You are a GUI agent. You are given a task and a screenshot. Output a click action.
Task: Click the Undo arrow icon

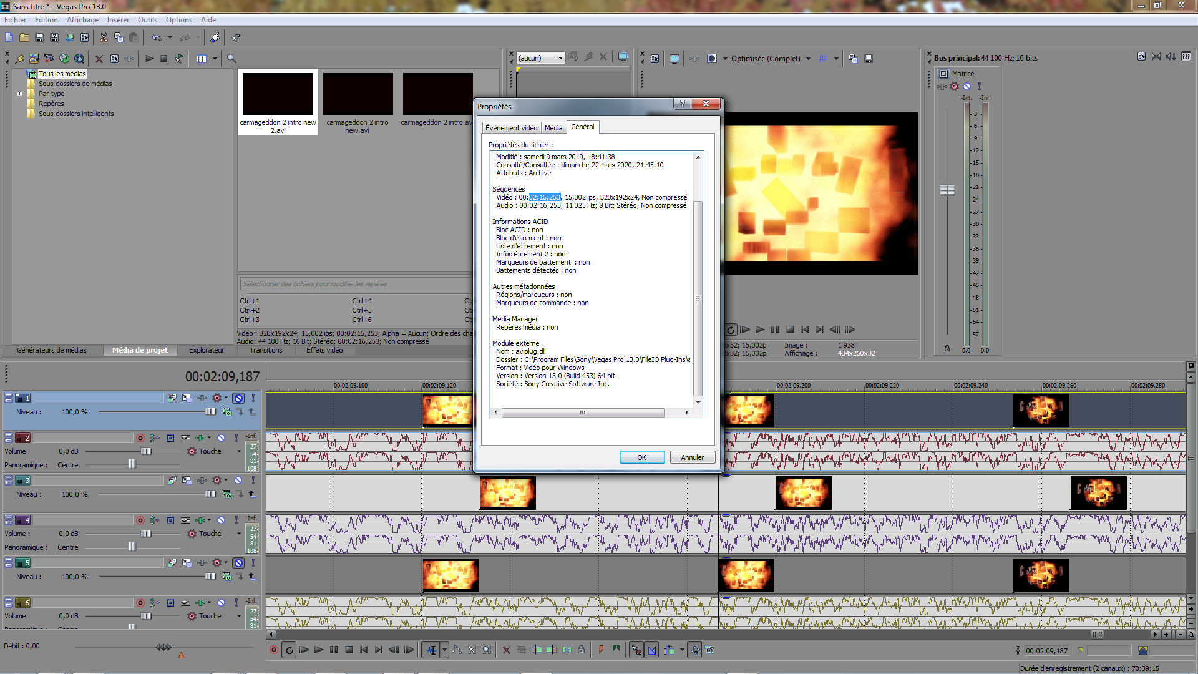156,37
